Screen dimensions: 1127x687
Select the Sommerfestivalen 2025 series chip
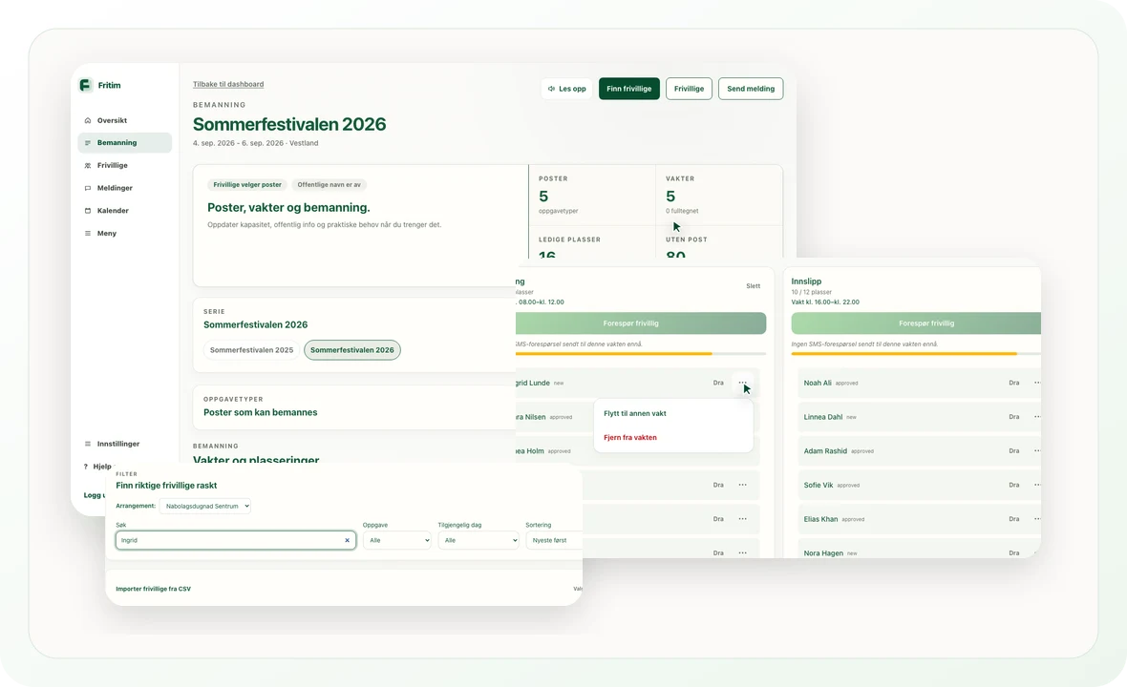tap(251, 350)
